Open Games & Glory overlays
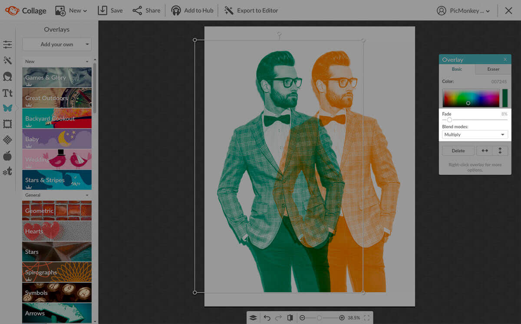The image size is (521, 324). pos(57,77)
